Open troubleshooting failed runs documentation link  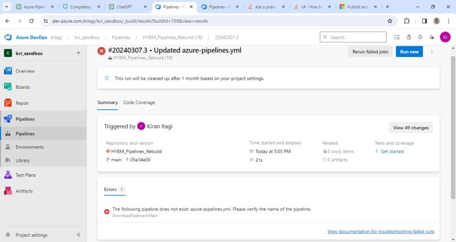(381, 231)
